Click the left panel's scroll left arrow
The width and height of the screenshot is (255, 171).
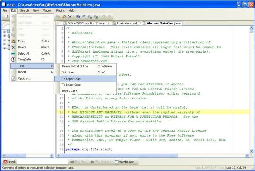click(4, 155)
